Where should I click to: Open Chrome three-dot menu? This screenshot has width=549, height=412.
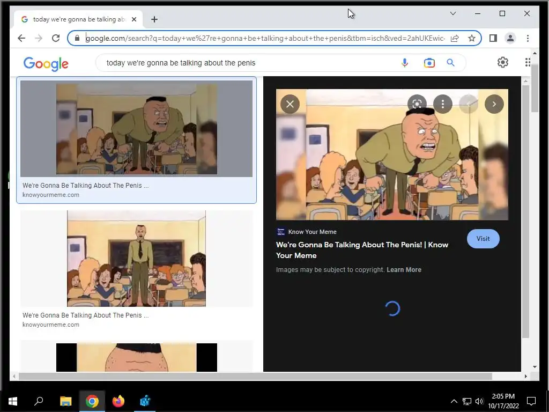[x=528, y=38]
